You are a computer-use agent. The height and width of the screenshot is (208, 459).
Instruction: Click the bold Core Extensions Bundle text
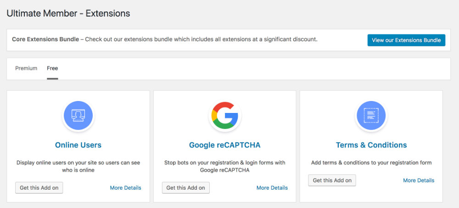(x=45, y=39)
